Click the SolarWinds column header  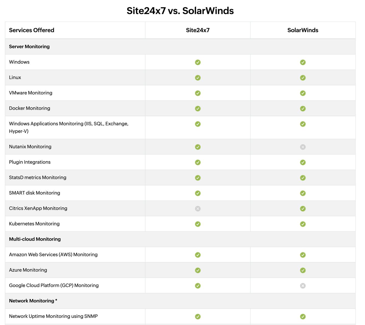tap(303, 30)
